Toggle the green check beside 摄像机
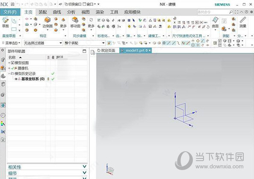 pos(12,68)
